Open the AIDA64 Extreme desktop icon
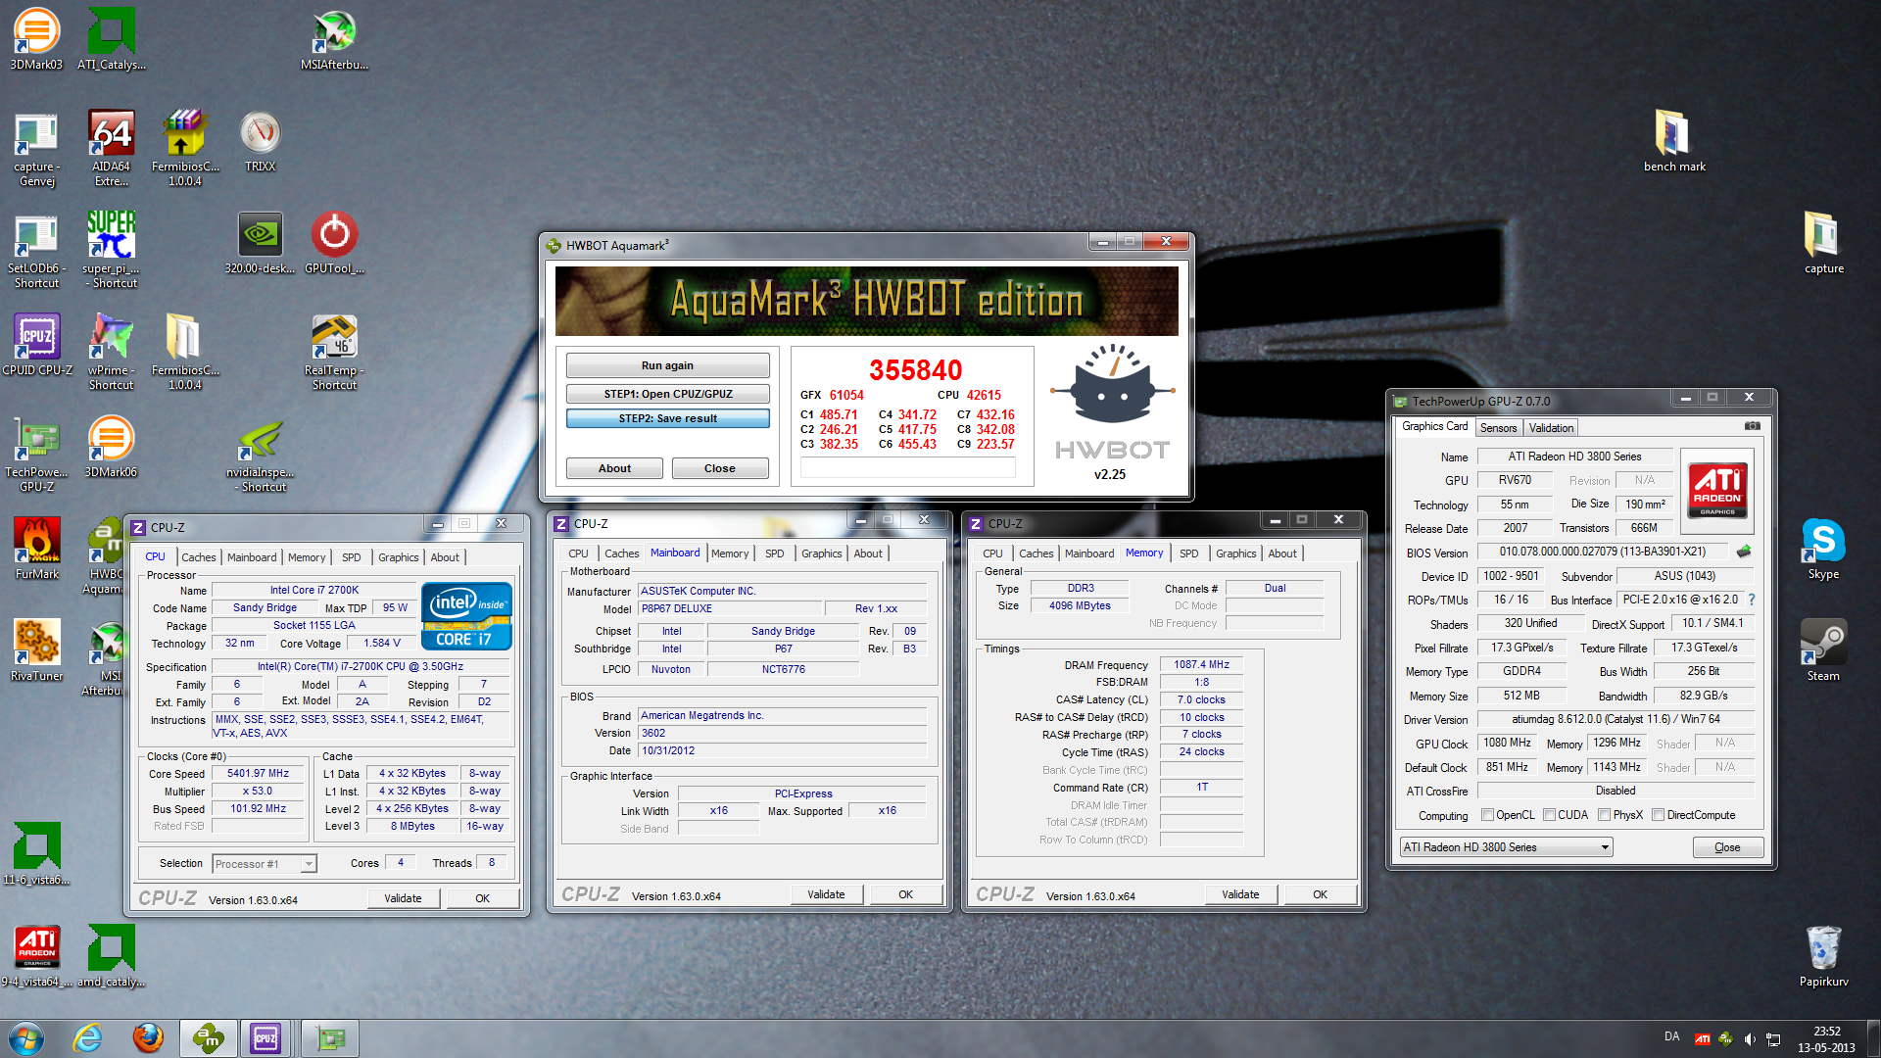Image resolution: width=1881 pixels, height=1058 pixels. 112,148
